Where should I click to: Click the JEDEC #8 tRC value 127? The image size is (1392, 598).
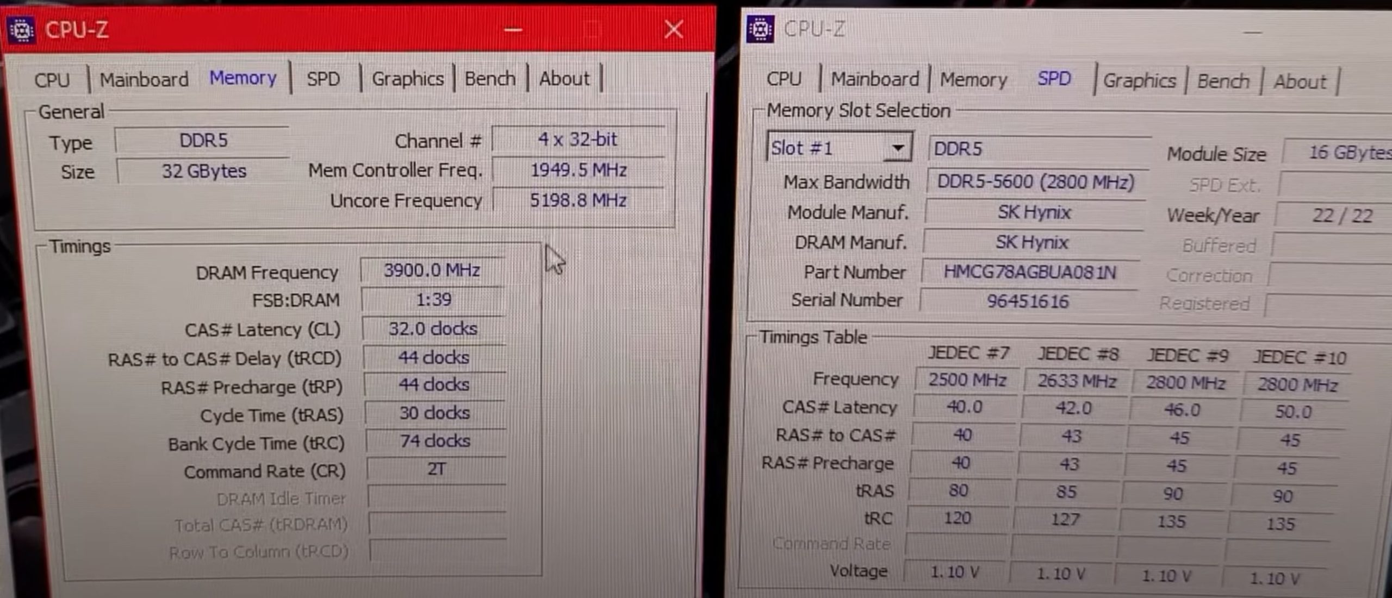[1065, 520]
